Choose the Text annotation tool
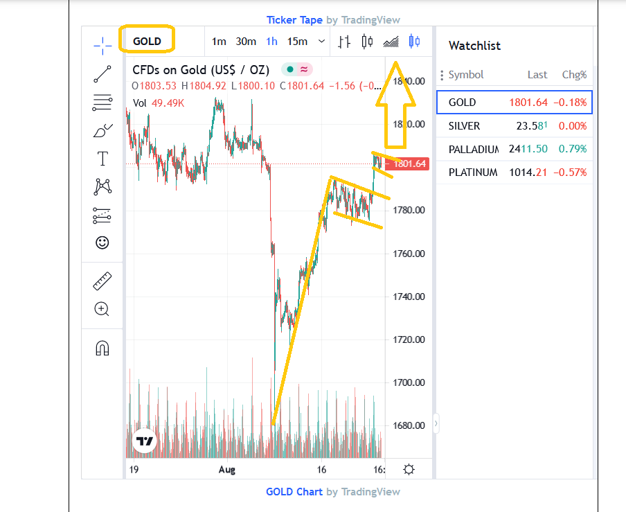Viewport: 626px width, 512px height. click(x=102, y=159)
